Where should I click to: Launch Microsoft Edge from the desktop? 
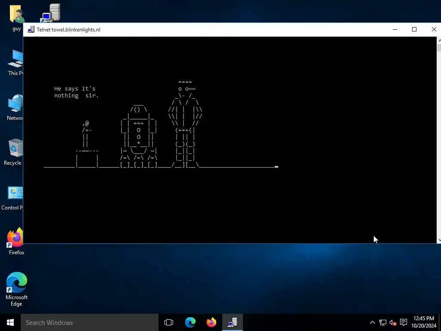(x=17, y=289)
